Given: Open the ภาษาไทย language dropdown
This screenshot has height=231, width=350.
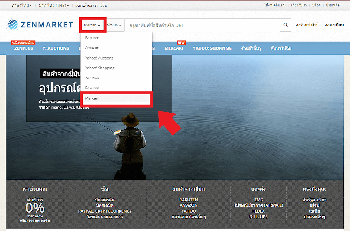Looking at the screenshot, I should tap(21, 5).
